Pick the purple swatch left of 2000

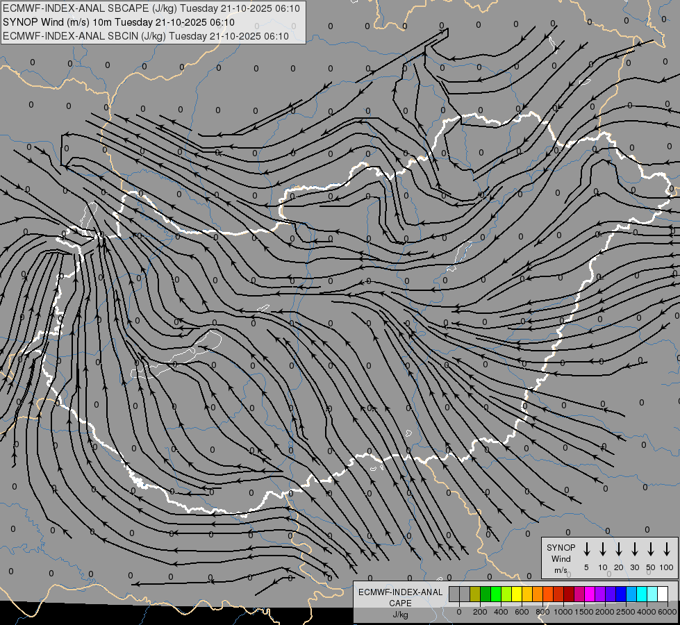600,594
